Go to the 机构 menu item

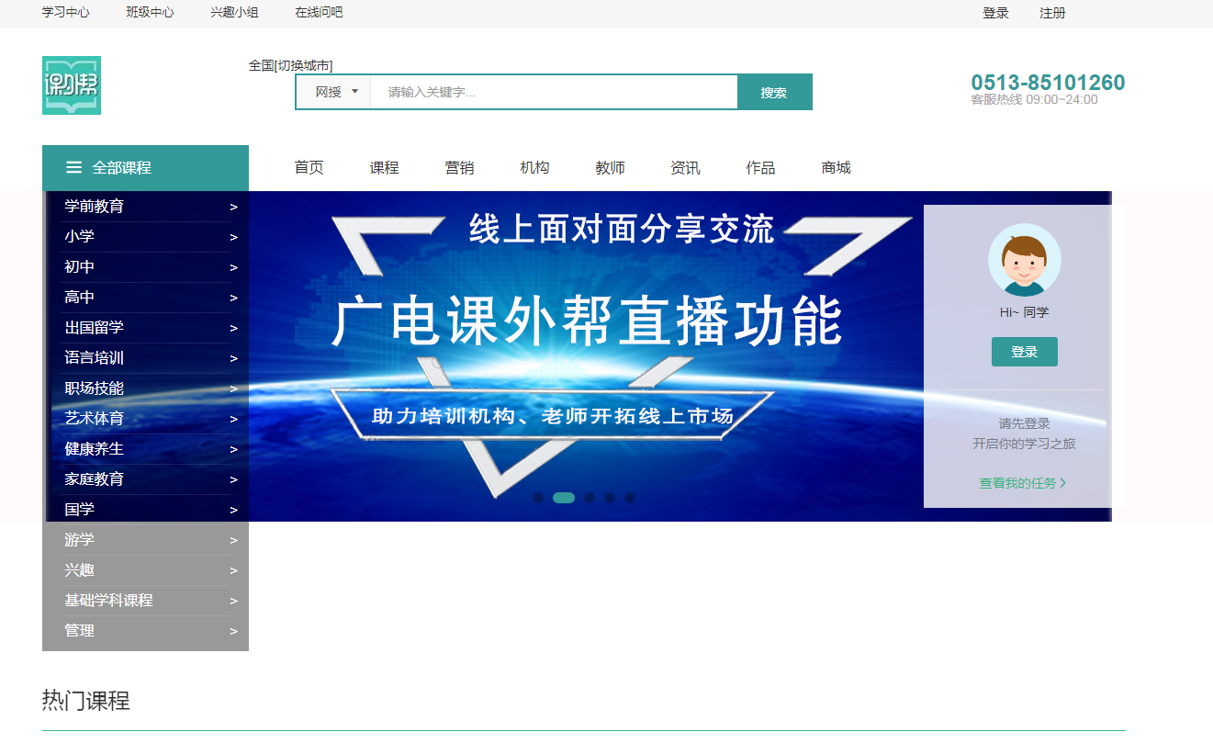pos(534,167)
